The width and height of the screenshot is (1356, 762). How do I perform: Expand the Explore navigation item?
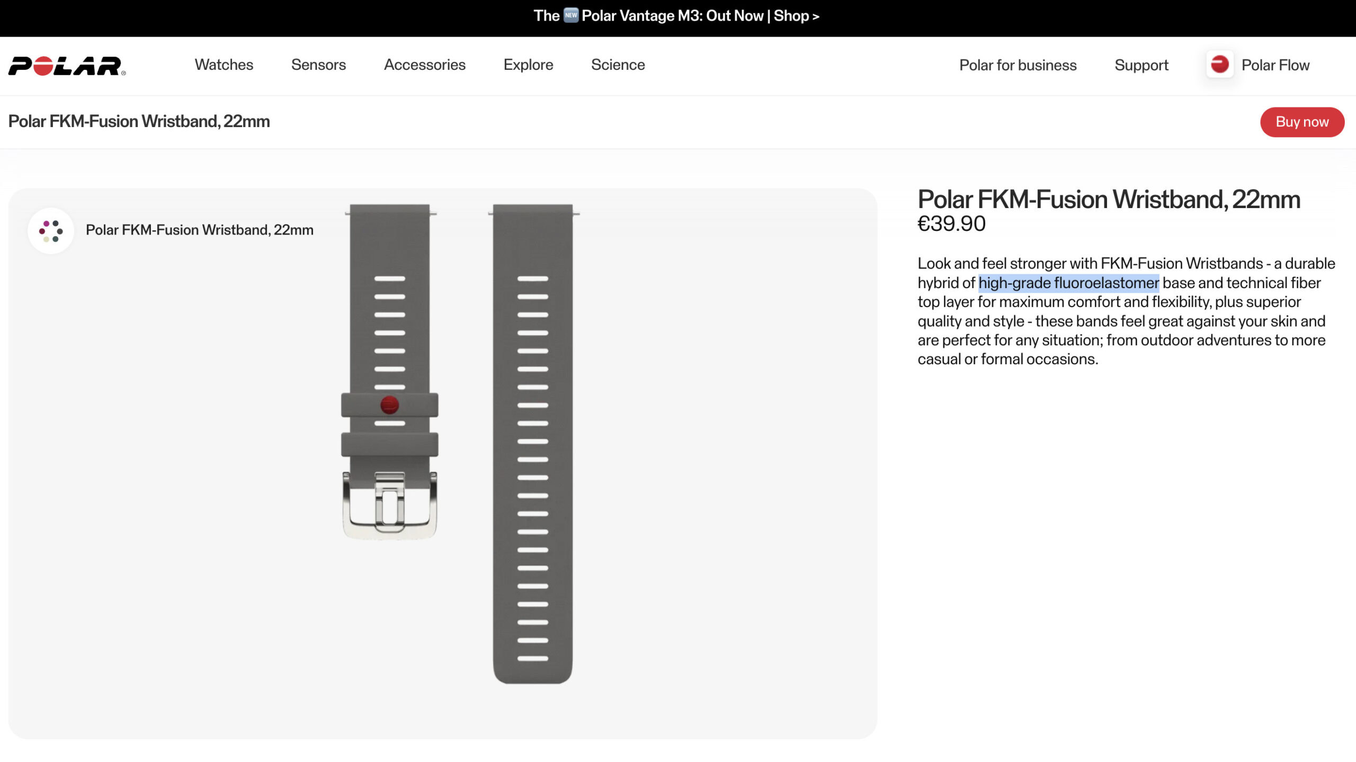(x=528, y=65)
